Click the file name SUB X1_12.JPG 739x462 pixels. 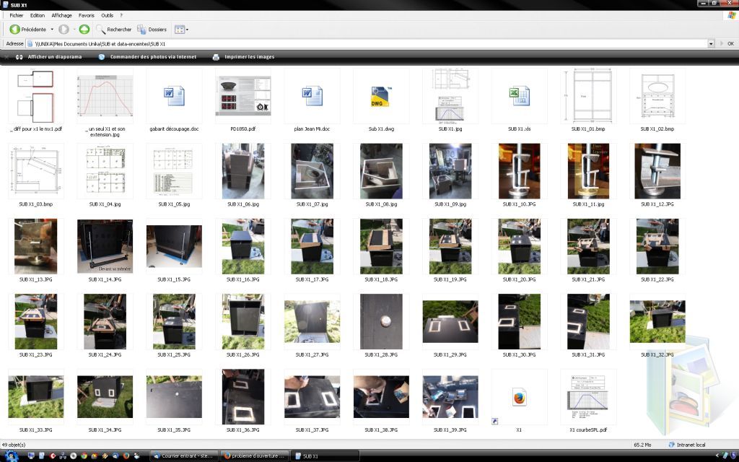(x=657, y=204)
